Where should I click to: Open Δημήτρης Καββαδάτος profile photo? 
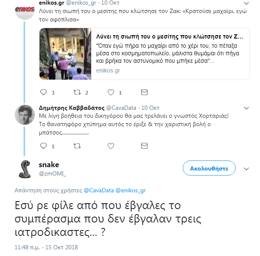(x=25, y=115)
